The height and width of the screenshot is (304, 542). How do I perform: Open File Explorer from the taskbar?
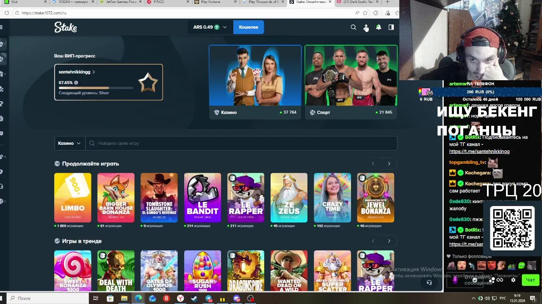pyautogui.click(x=124, y=299)
